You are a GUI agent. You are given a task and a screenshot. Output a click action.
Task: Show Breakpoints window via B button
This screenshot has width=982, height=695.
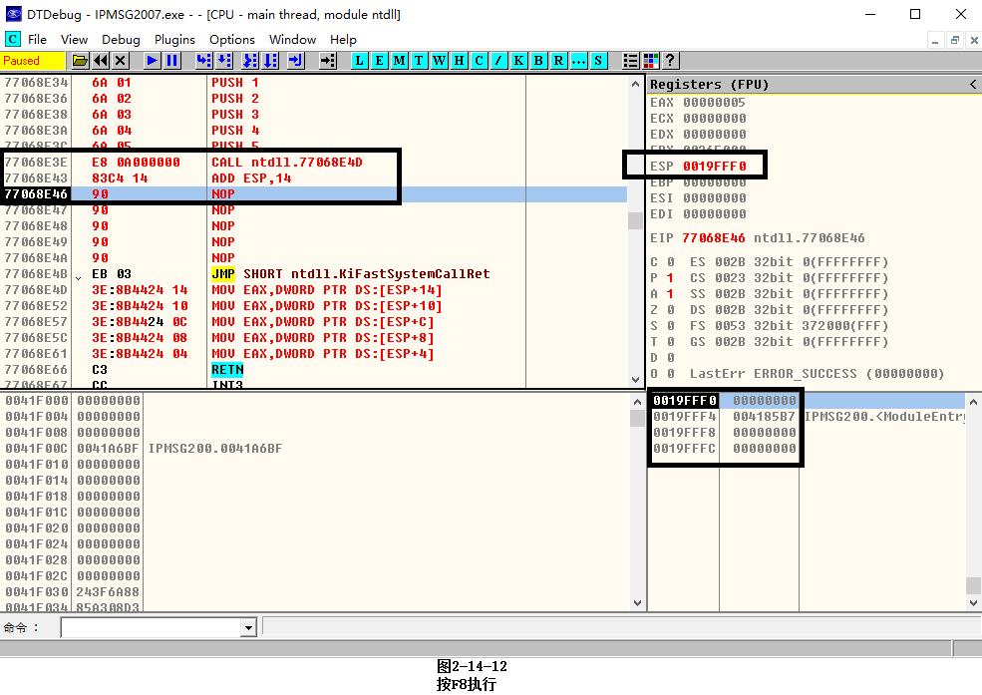538,61
